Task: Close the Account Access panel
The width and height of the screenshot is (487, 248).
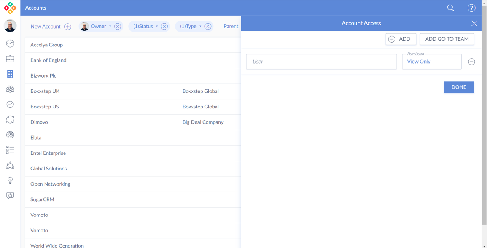Action: (x=474, y=24)
